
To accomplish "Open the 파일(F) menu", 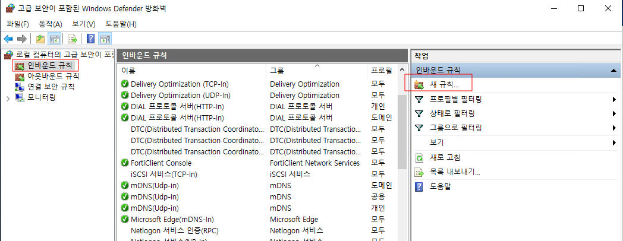I will coord(18,24).
